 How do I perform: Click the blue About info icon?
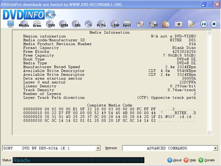pos(170,160)
